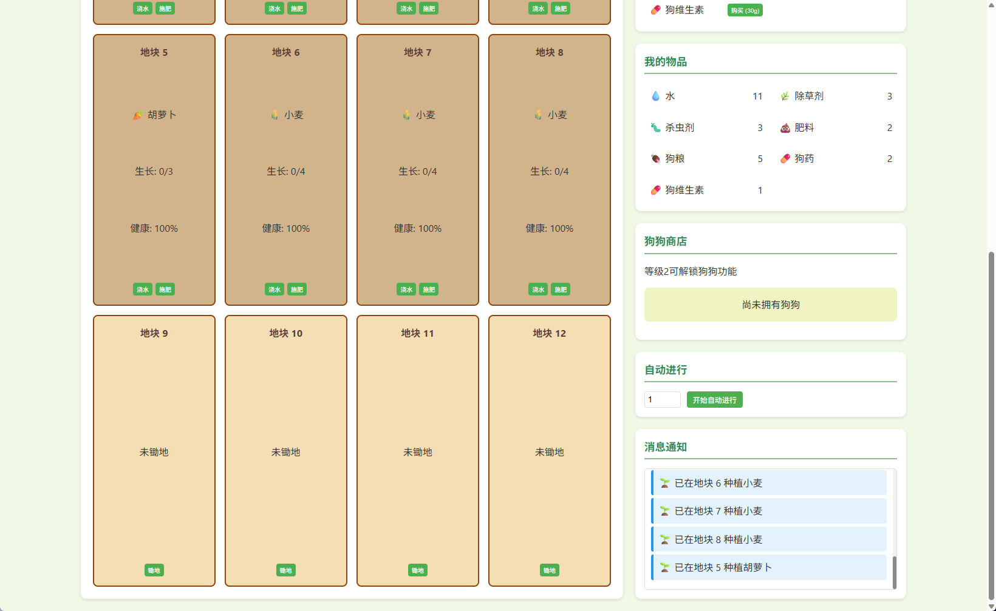Screen dimensions: 996x611
Task: Click 健康: 100% in 地块 7
Action: (x=418, y=229)
